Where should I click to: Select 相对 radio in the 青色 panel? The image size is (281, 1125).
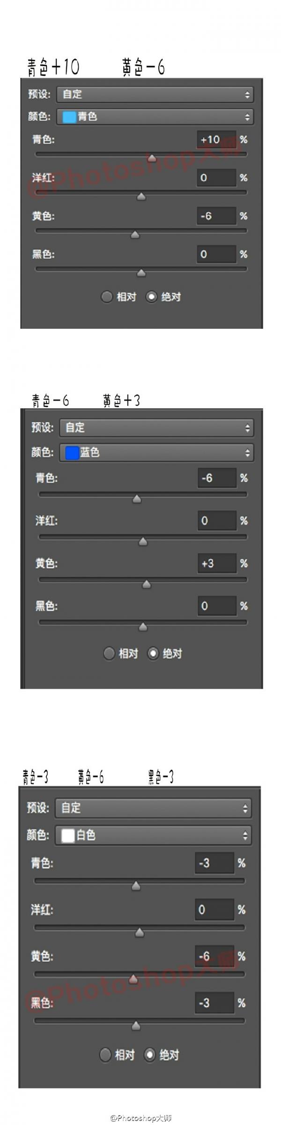coord(107,297)
